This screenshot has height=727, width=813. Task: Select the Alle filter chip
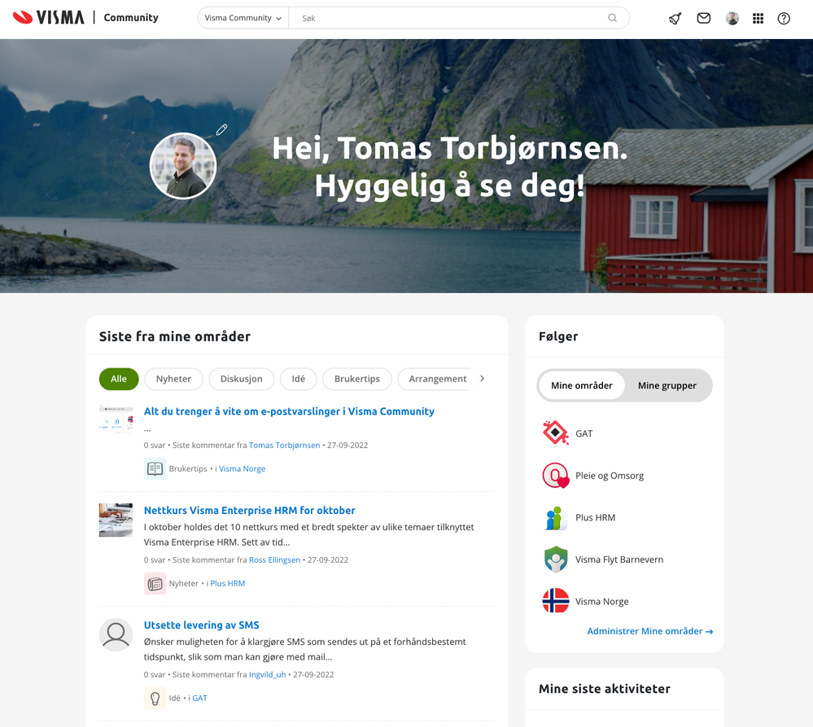(119, 379)
